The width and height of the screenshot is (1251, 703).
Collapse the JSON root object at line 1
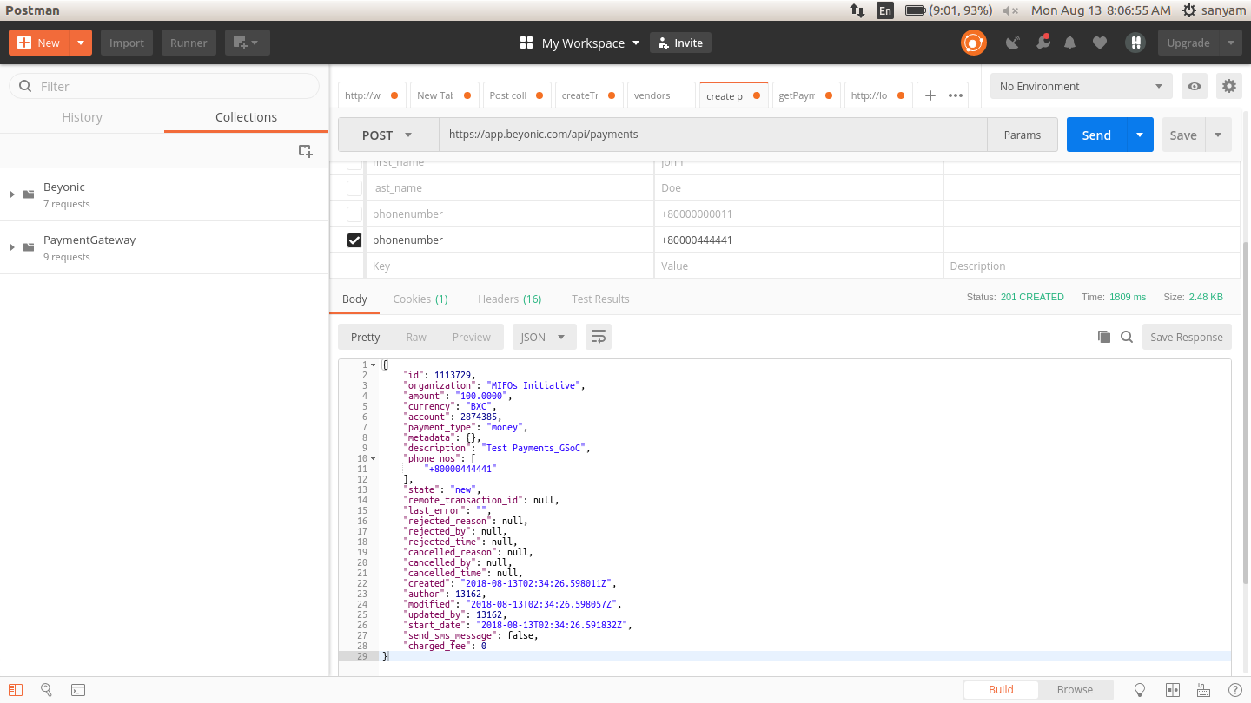[x=374, y=365]
